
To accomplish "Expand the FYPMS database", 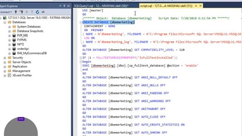I will 9,40.
